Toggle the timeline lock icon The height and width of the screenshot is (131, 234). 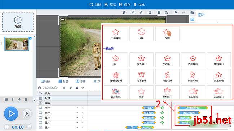(x=77, y=88)
